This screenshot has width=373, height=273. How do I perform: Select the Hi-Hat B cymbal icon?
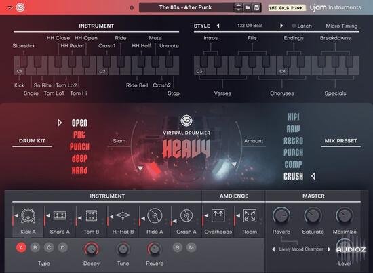tap(123, 215)
